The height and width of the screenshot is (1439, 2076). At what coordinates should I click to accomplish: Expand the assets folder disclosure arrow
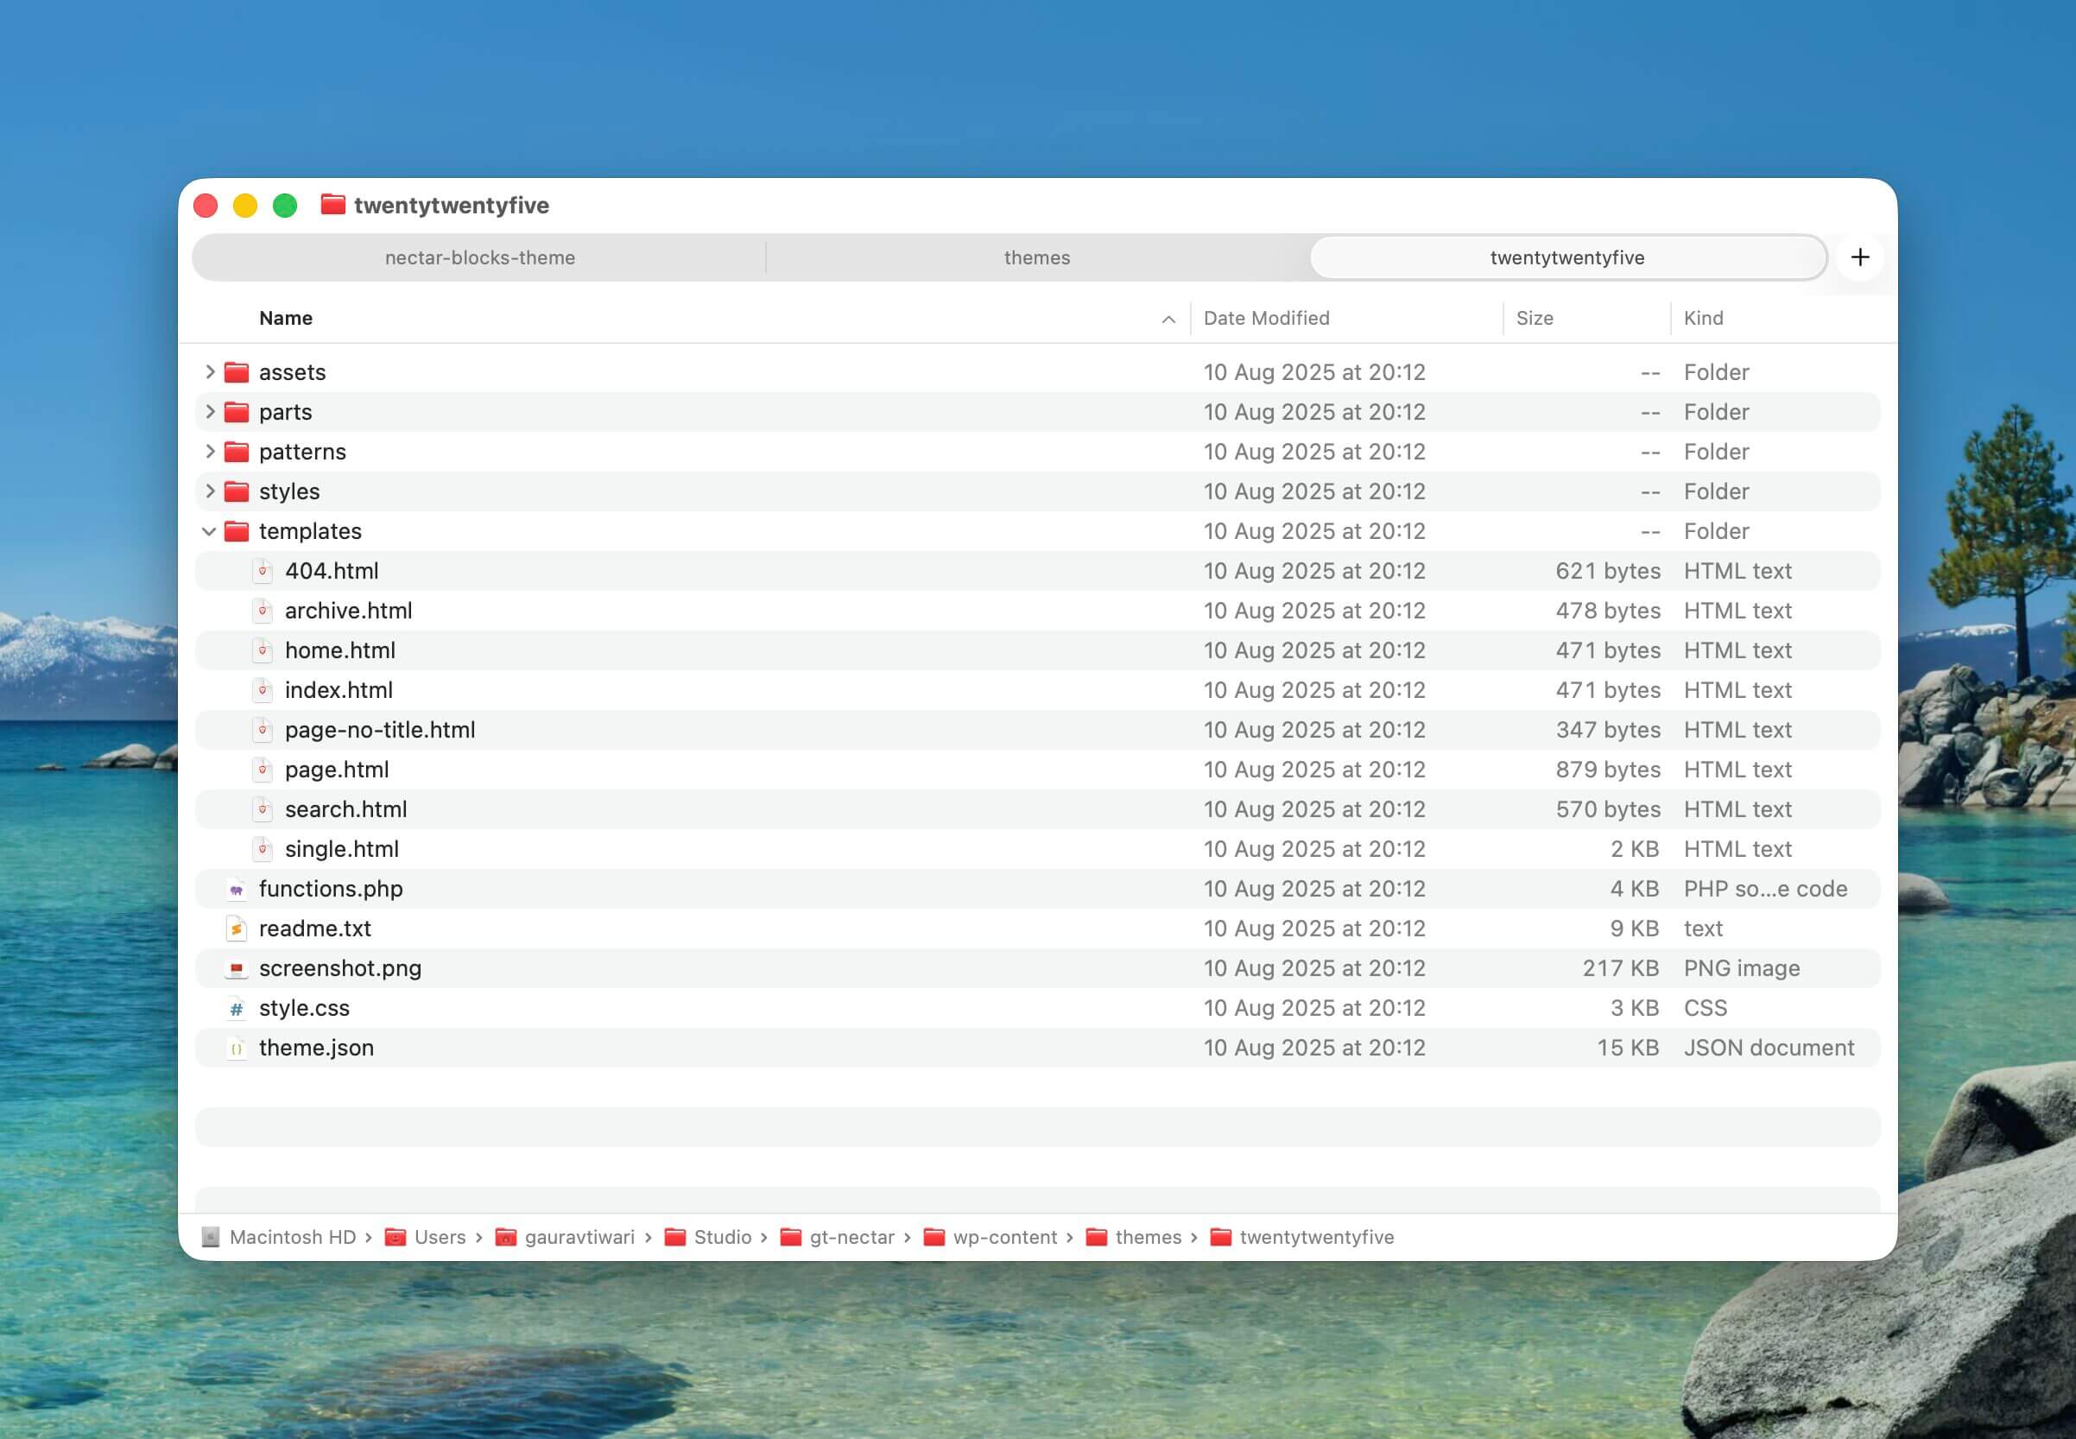(x=209, y=371)
